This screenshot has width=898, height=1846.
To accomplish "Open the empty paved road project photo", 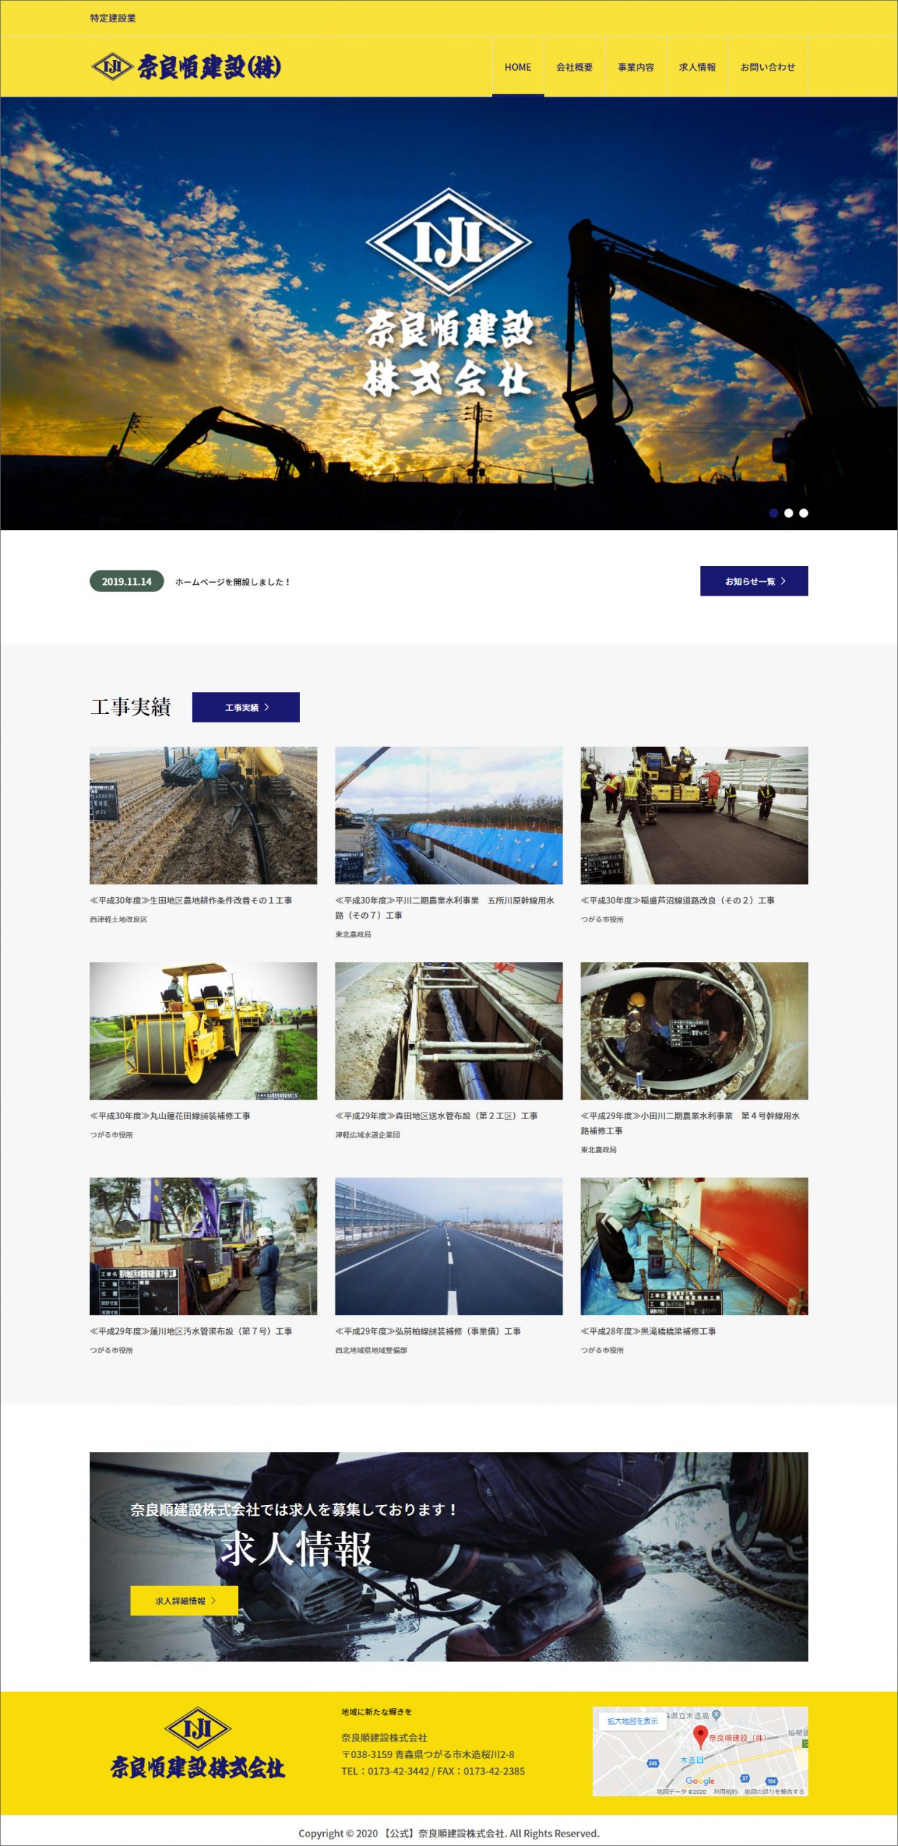I will 448,1246.
